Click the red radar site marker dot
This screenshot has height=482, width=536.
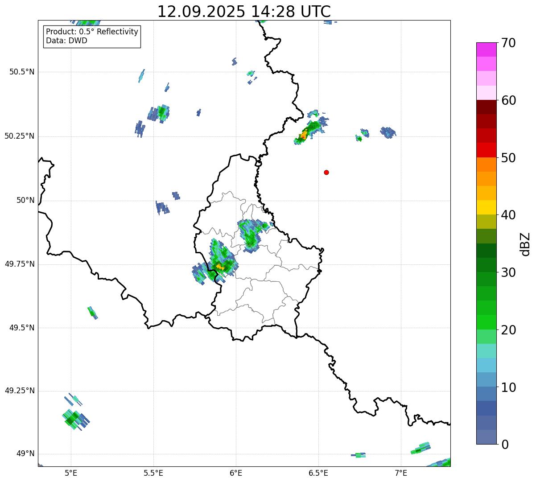(x=326, y=172)
